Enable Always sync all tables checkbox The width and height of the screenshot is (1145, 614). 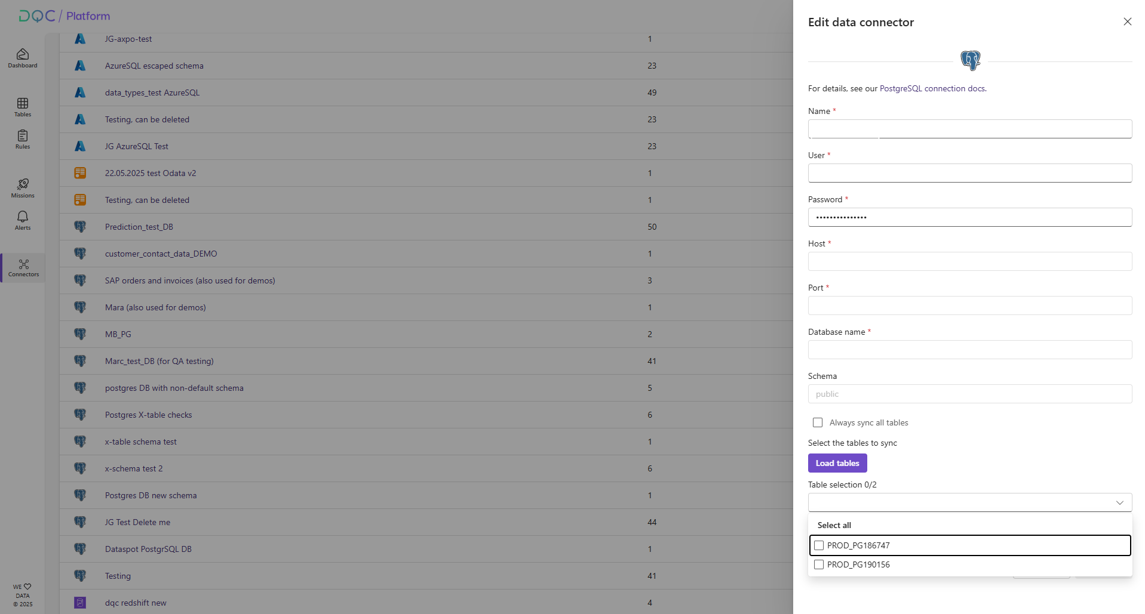point(818,422)
